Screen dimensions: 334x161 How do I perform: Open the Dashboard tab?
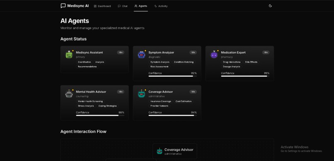click(102, 6)
